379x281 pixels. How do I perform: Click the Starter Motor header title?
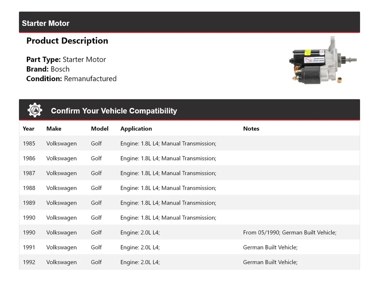tap(46, 23)
